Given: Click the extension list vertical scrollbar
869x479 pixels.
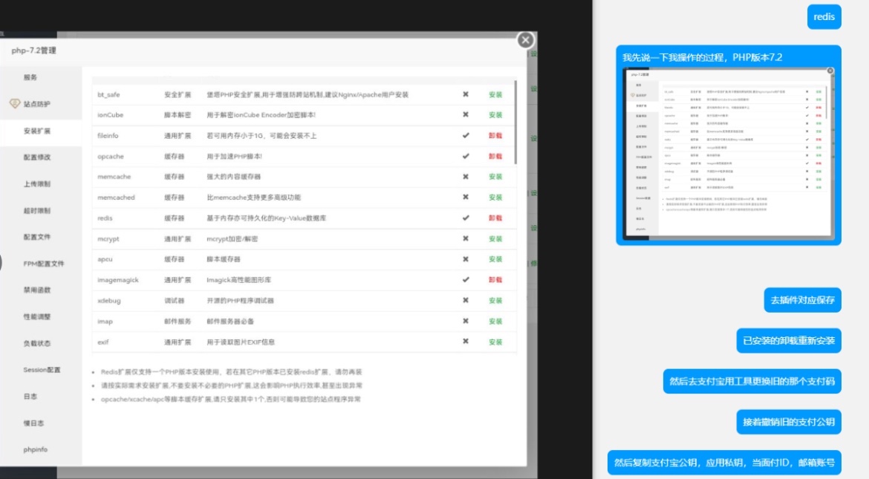Looking at the screenshot, I should (x=515, y=123).
